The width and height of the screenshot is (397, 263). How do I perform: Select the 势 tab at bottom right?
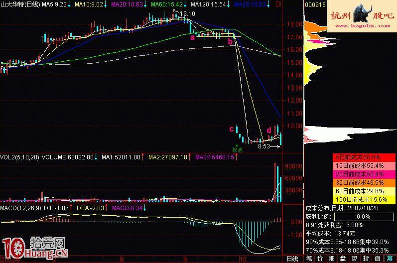tap(354, 259)
